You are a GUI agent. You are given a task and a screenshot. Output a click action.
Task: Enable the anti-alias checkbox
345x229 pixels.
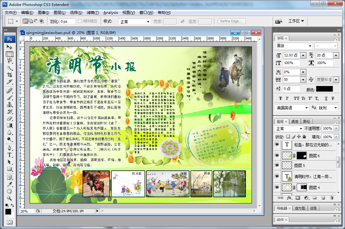tap(80, 21)
